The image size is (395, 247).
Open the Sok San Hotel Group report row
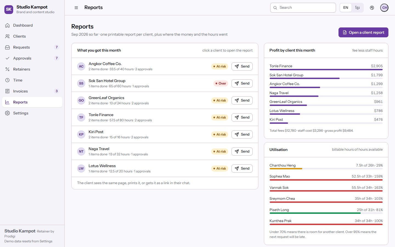[x=165, y=83]
